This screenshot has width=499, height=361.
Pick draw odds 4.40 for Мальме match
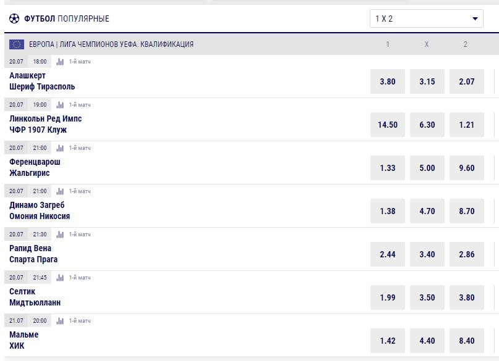pyautogui.click(x=427, y=341)
